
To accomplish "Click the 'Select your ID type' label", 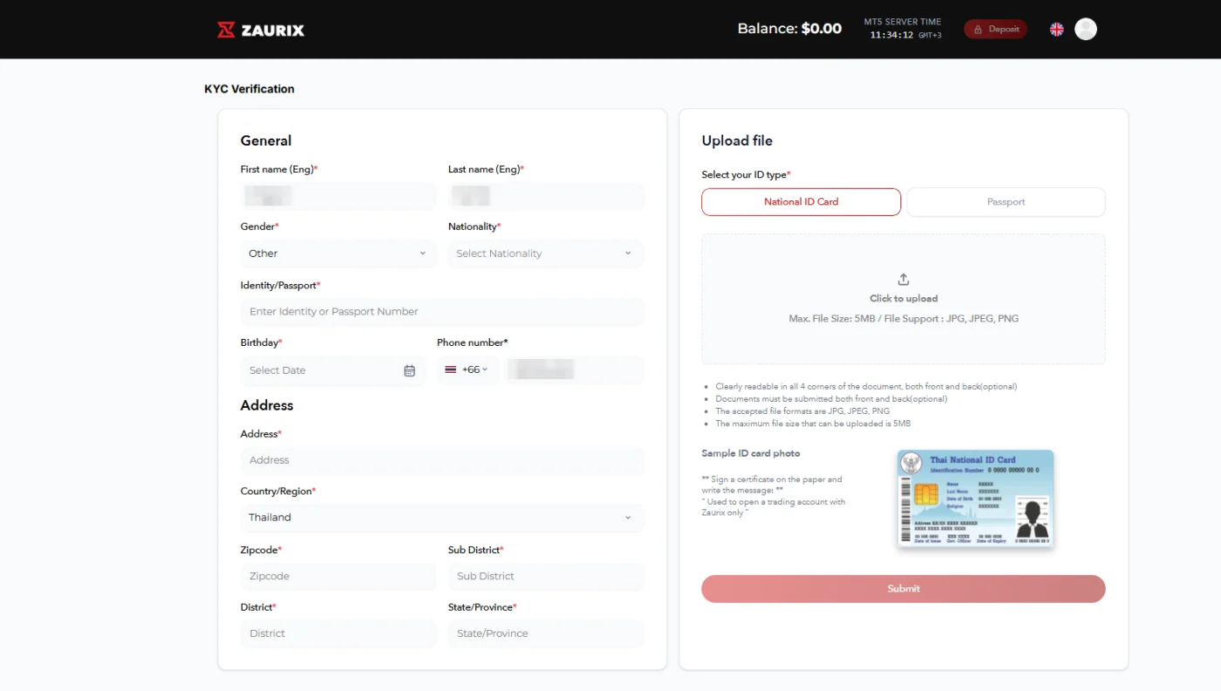I will [746, 175].
